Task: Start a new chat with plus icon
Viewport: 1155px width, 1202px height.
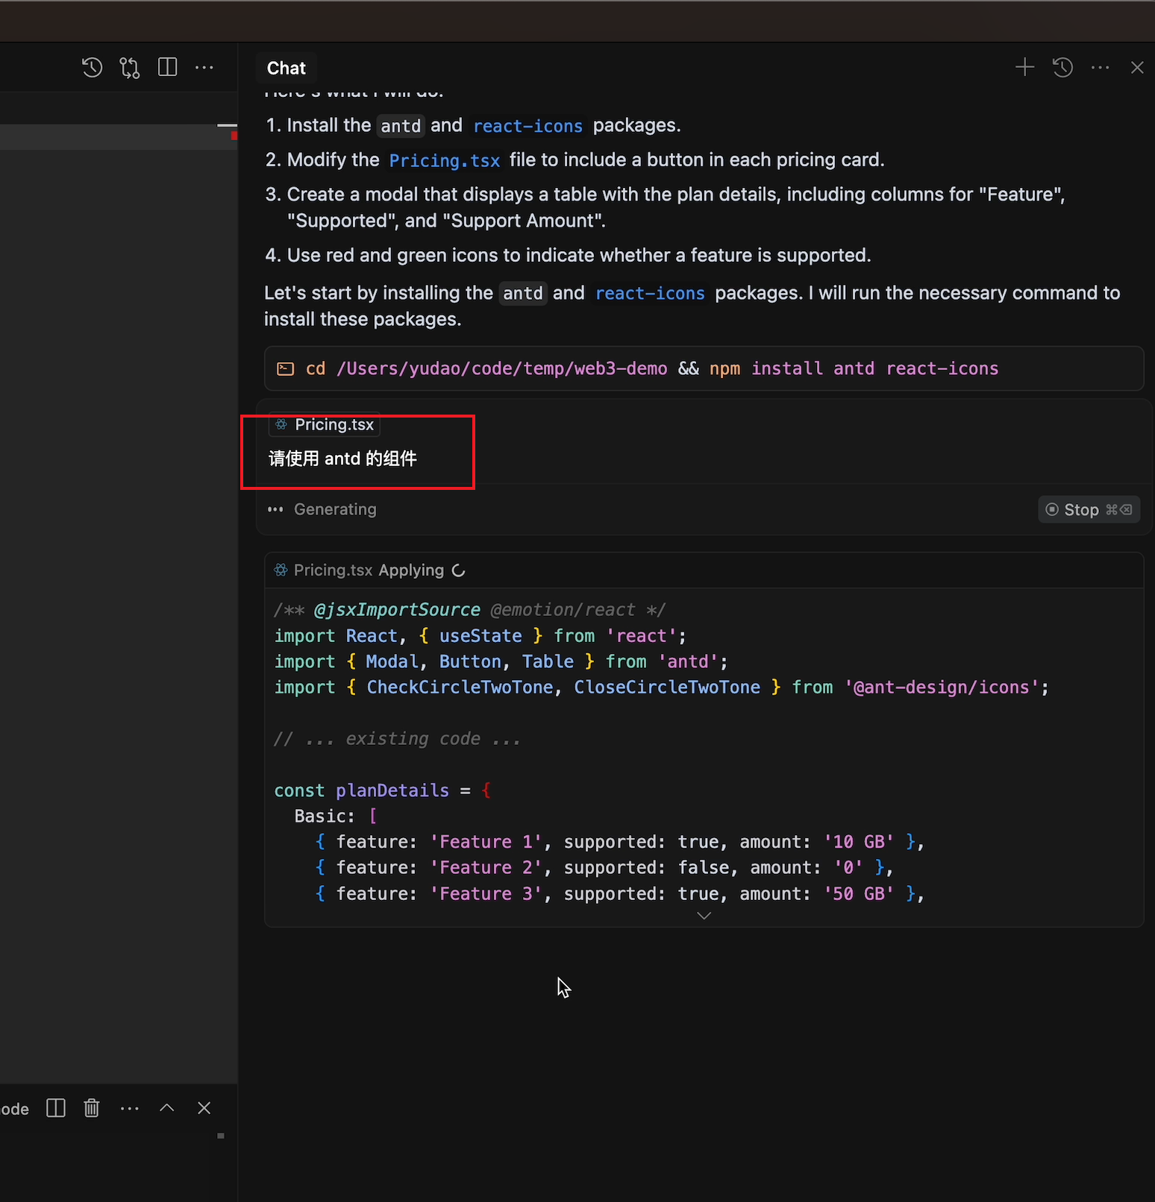Action: coord(1024,68)
